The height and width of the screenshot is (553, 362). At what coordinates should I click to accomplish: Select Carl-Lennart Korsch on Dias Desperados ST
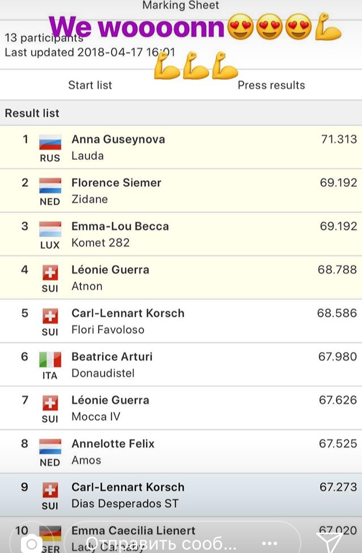[x=181, y=495]
